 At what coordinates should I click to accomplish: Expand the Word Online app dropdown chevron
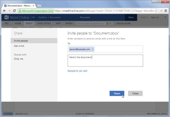coord(33,17)
